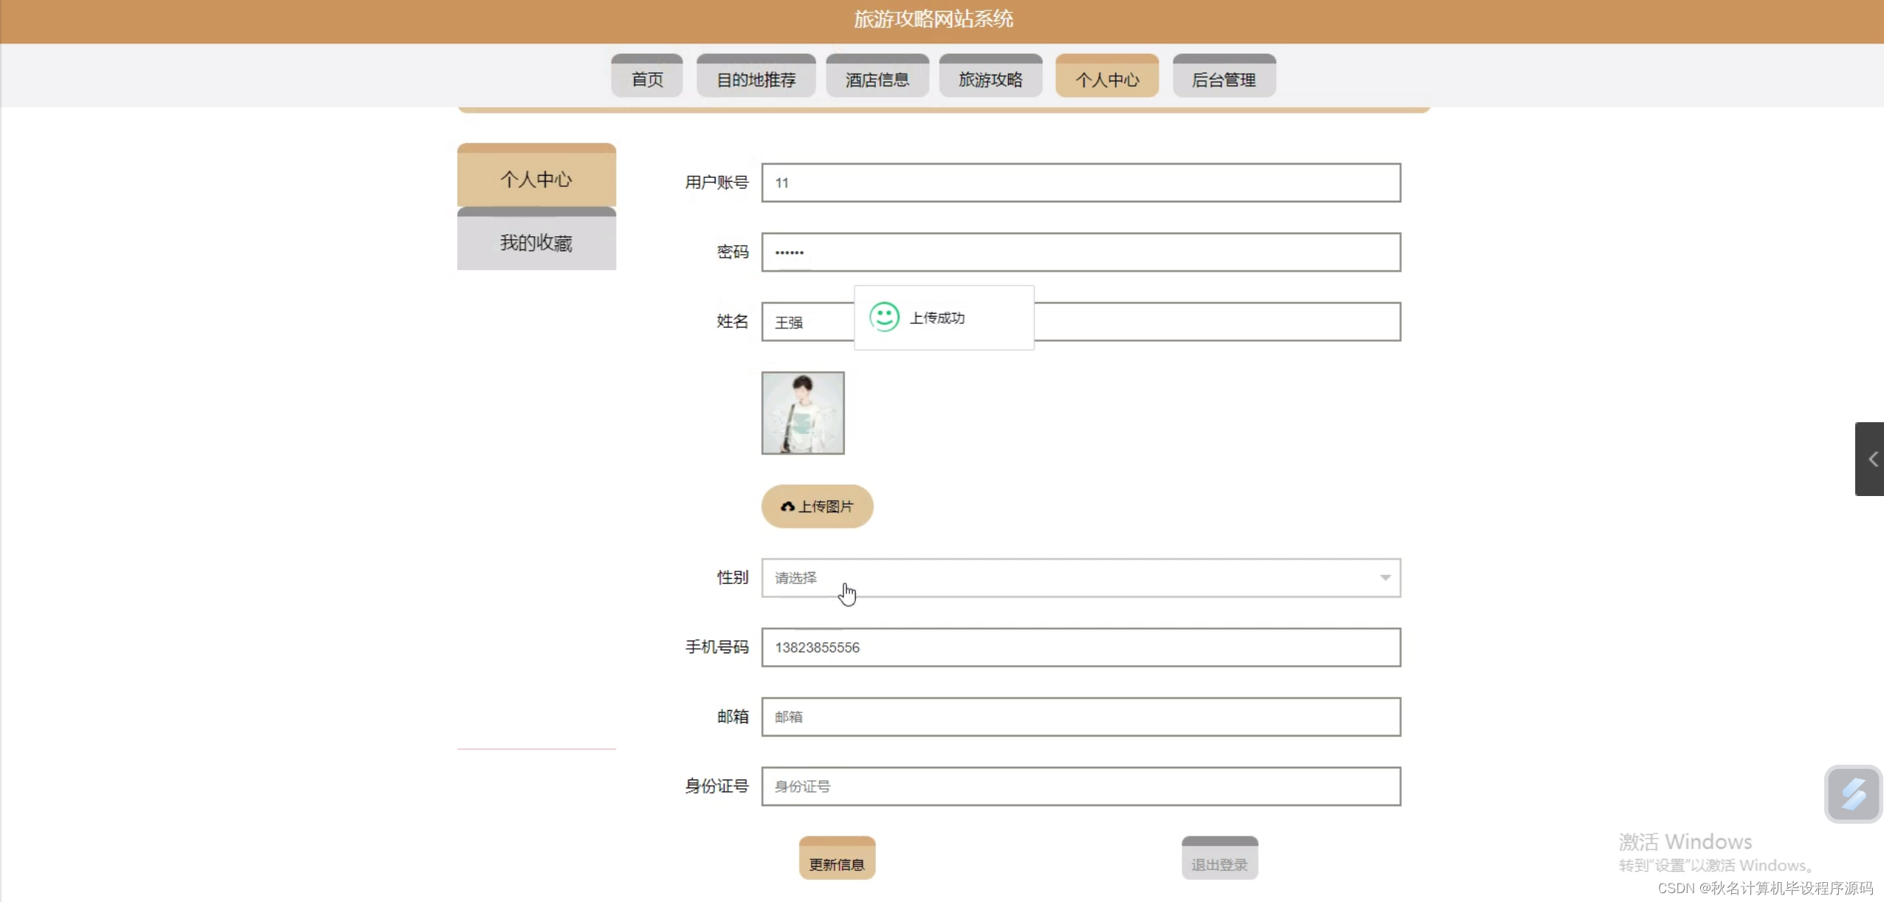This screenshot has height=902, width=1884.
Task: Click the dropdown arrow in gender field
Action: tap(1385, 578)
